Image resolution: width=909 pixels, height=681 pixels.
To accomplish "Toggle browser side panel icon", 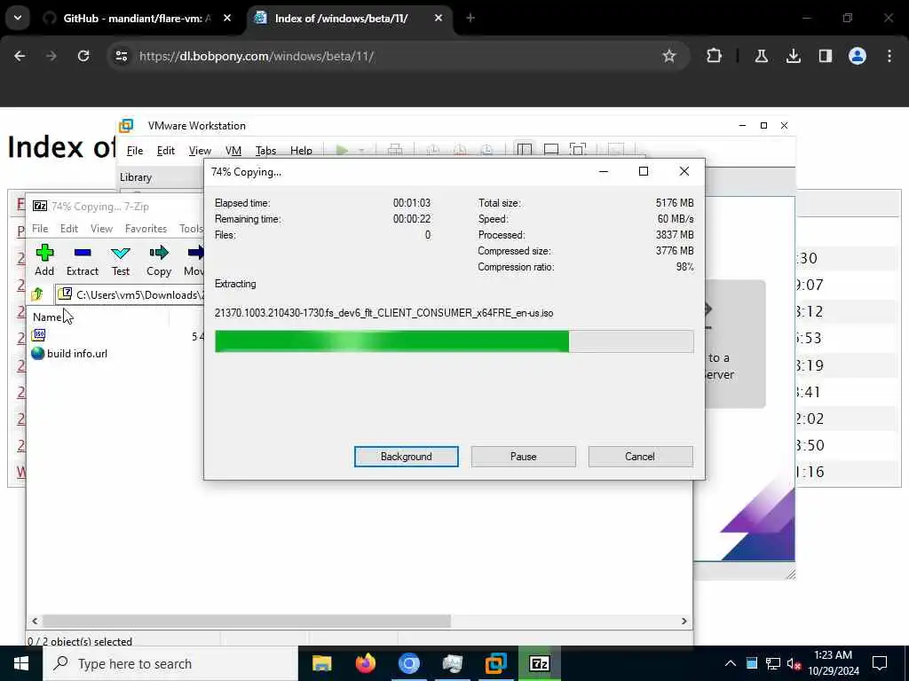I will [826, 56].
